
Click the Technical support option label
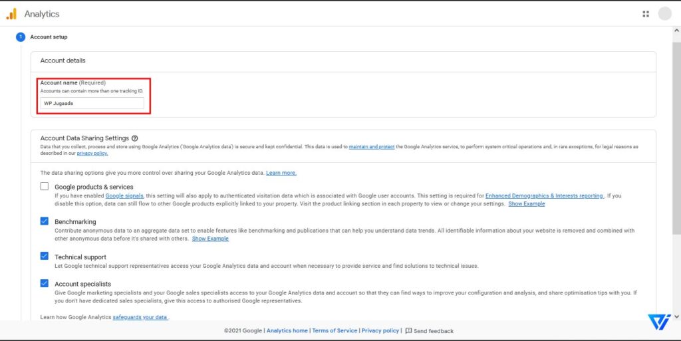coord(80,257)
